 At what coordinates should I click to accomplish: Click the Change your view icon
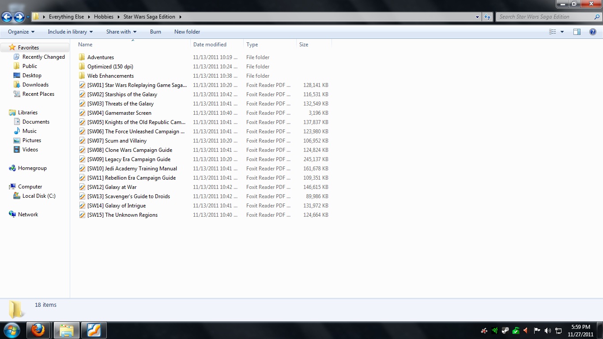point(553,32)
